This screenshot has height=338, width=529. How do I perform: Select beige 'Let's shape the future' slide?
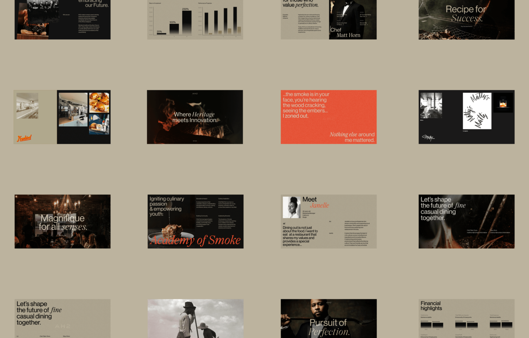(x=62, y=318)
